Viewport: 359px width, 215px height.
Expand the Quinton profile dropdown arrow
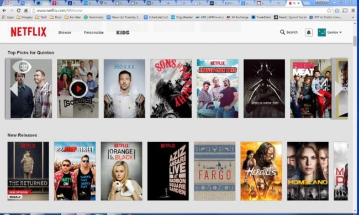click(x=340, y=32)
